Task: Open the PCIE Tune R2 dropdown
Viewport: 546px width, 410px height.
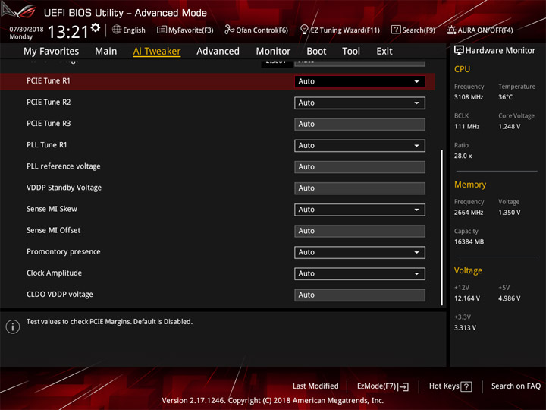Action: pos(359,102)
